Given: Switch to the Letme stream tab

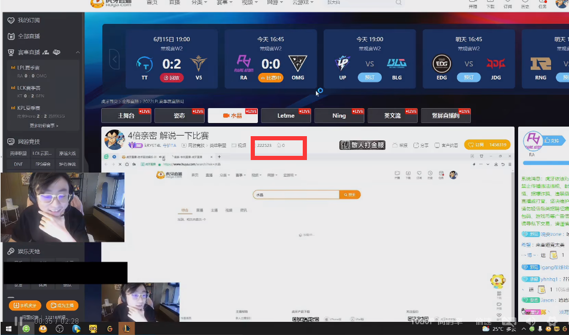Looking at the screenshot, I should coord(286,115).
